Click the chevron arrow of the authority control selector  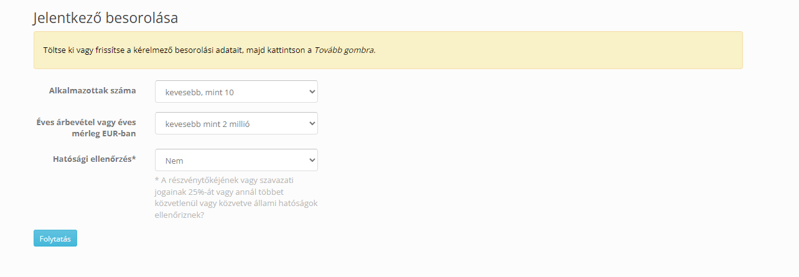tap(312, 160)
